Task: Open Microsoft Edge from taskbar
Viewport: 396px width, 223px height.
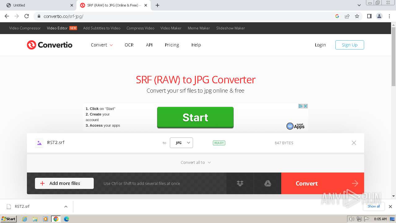Action: 66,219
